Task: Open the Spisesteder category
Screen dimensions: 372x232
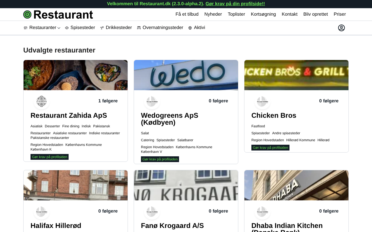Action: click(x=83, y=28)
